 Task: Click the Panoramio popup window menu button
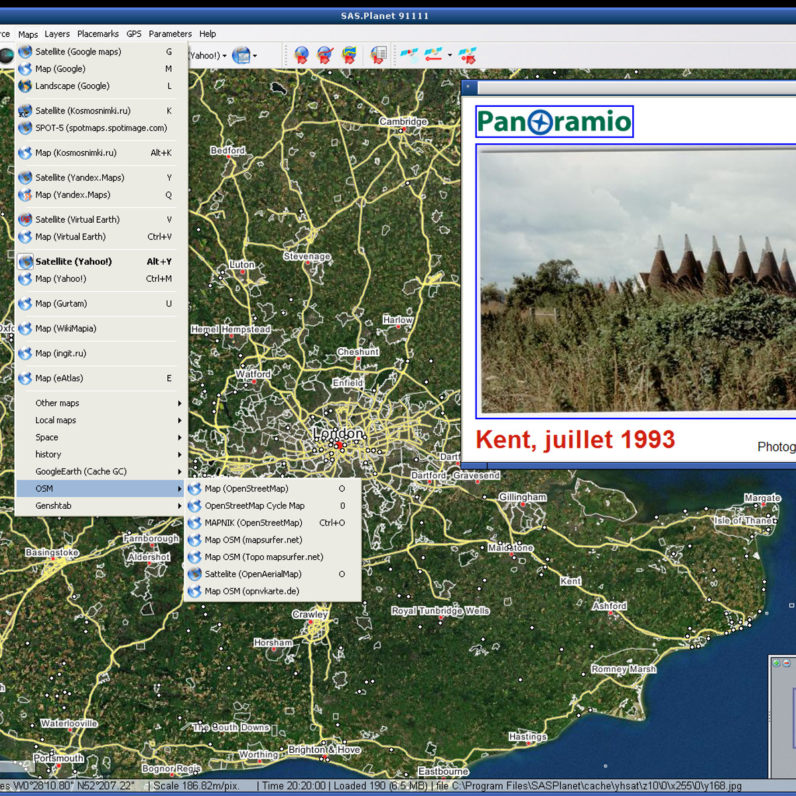click(468, 87)
